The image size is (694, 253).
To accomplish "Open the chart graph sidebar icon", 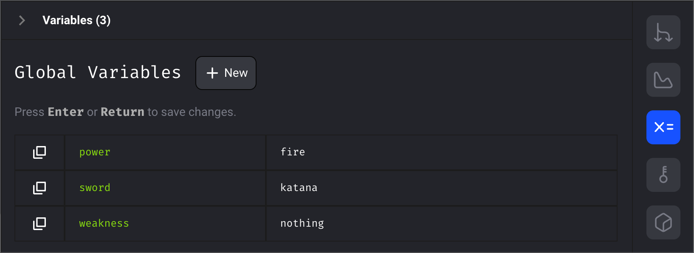I will pos(663,80).
